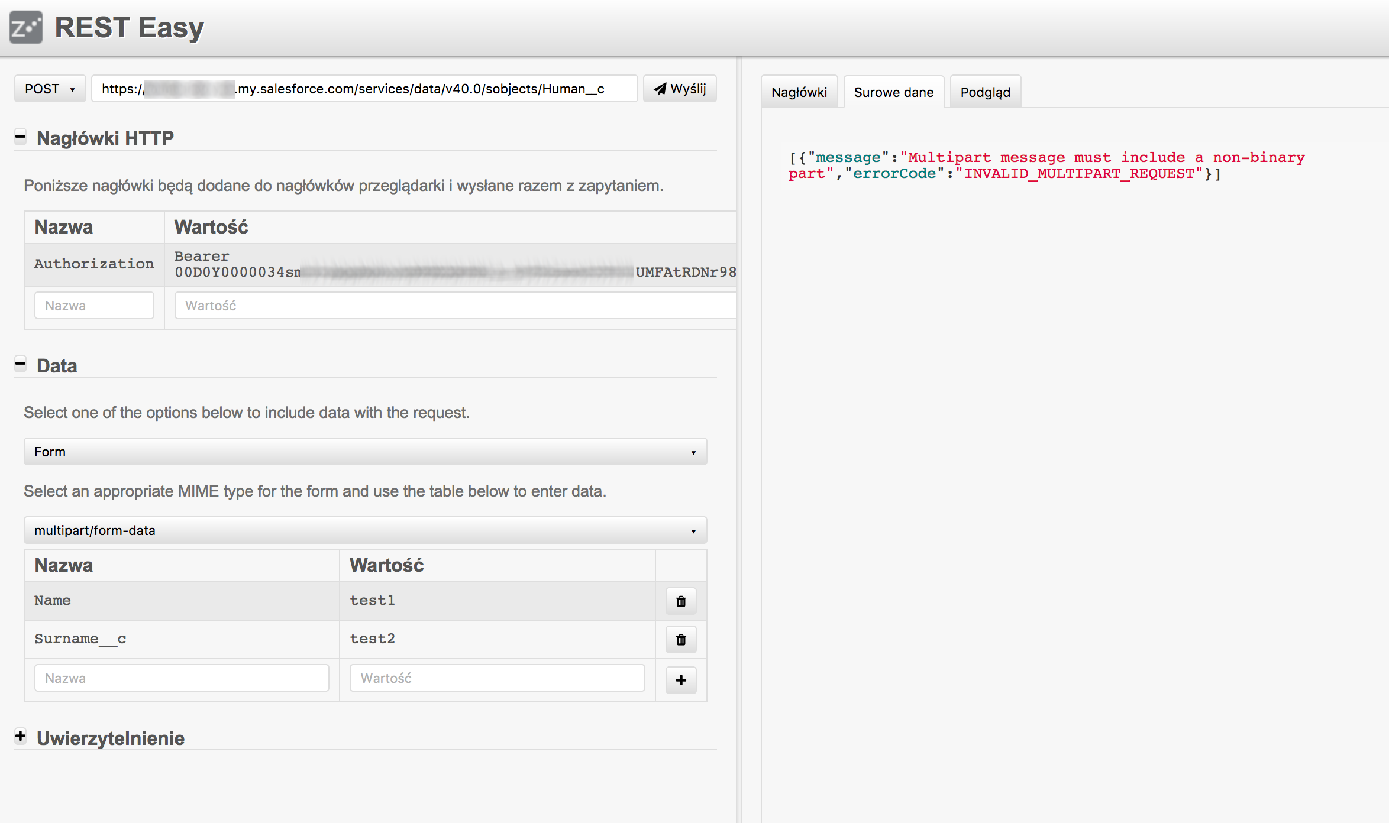Image resolution: width=1389 pixels, height=823 pixels.
Task: Click the REST Easy logo icon
Action: pos(26,27)
